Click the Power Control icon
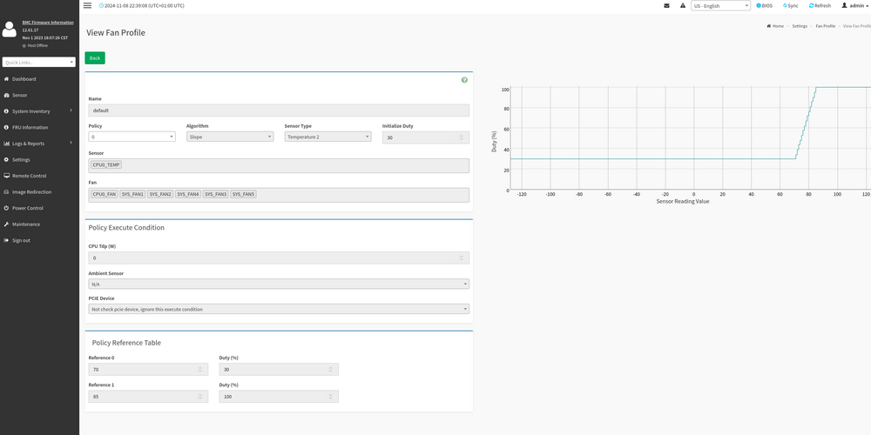This screenshot has width=871, height=435. point(6,208)
